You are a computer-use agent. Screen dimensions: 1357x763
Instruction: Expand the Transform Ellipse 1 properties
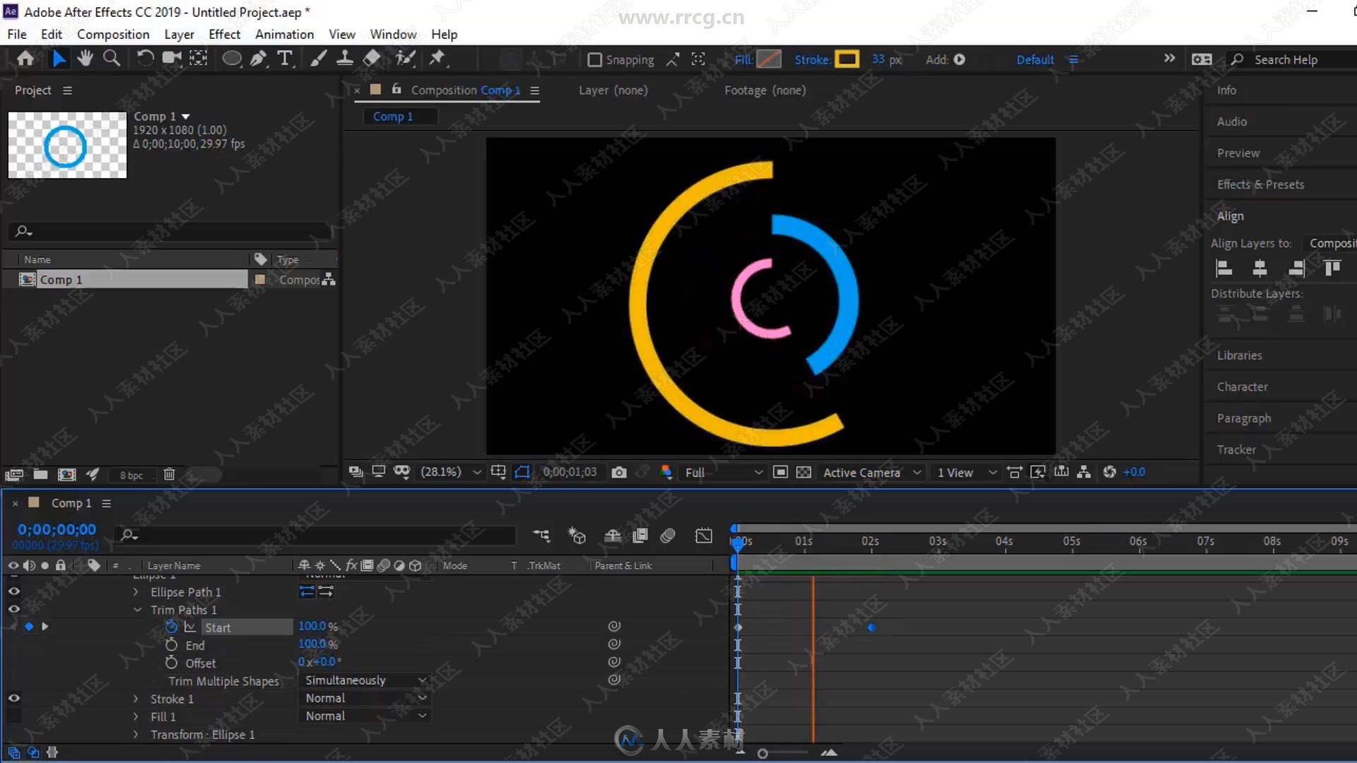(137, 735)
